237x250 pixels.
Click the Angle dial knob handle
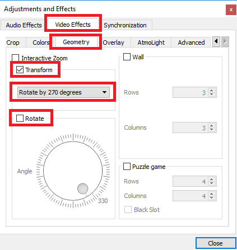coord(82,188)
